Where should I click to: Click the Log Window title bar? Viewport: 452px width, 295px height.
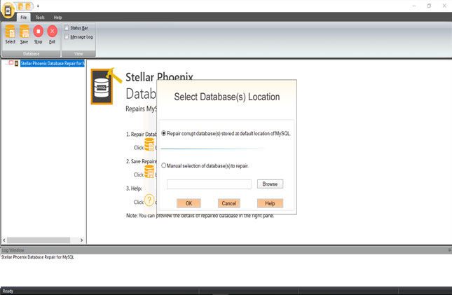(225, 250)
